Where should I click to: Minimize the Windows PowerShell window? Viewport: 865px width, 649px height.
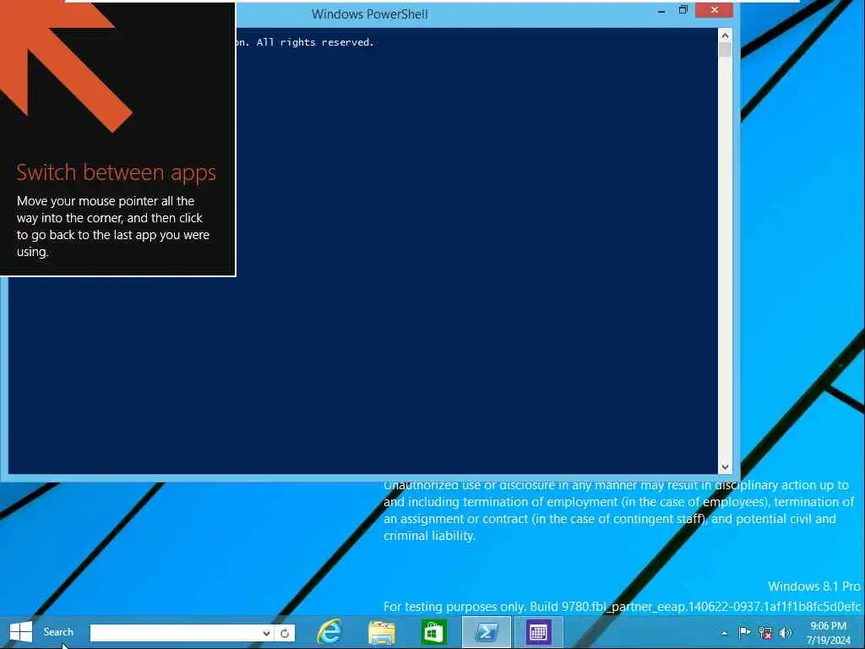pos(661,11)
